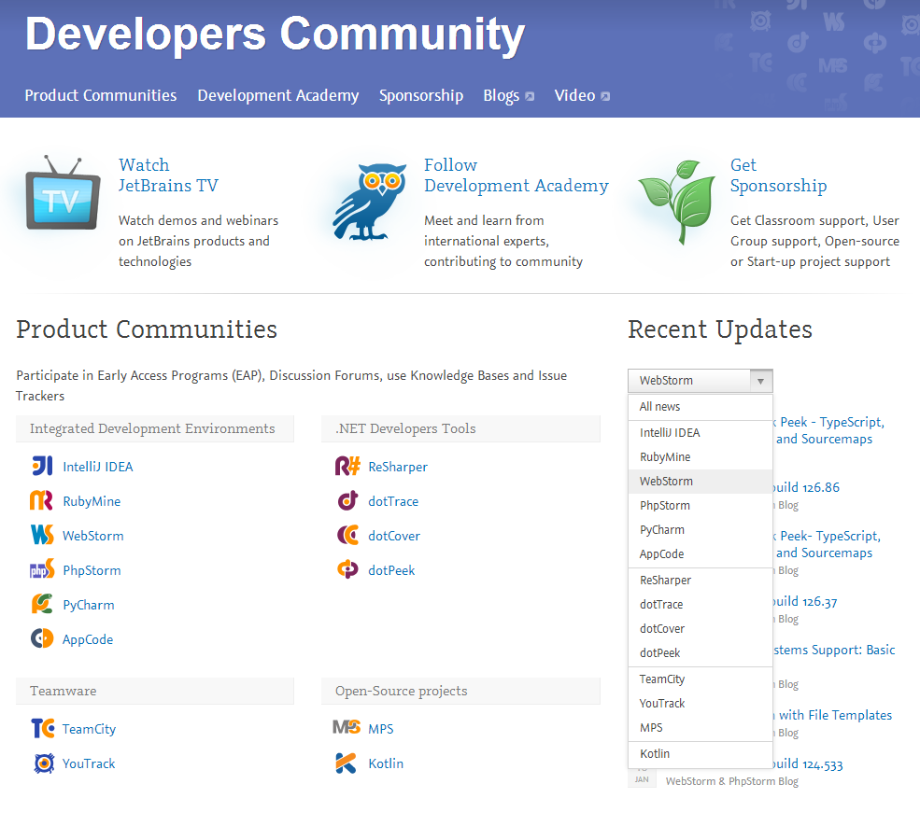The image size is (920, 826).
Task: Click the TeamCity logo icon
Action: [43, 728]
